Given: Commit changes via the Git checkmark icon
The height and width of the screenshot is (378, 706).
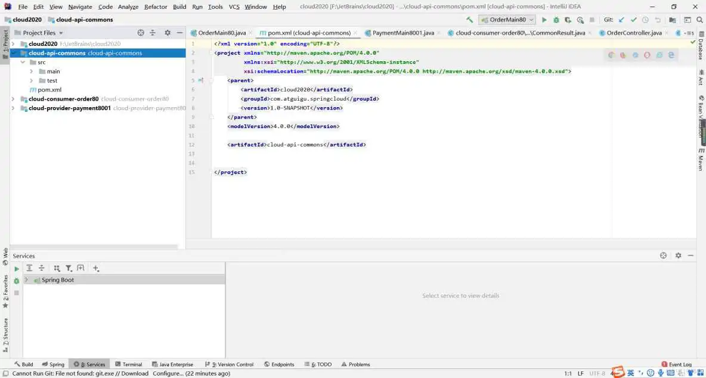Looking at the screenshot, I should (634, 20).
